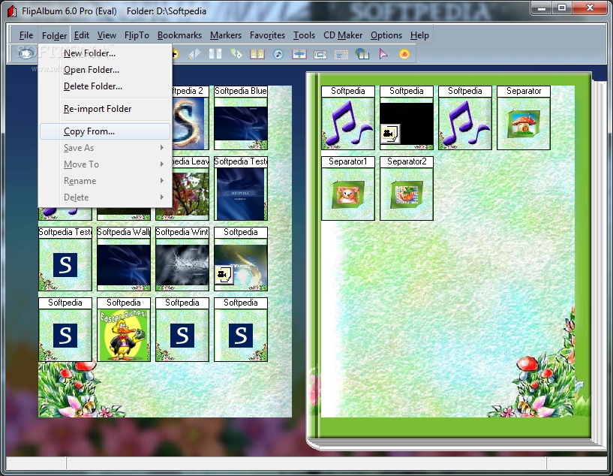Click the 'Separator1' caption label
Viewport: 613px width, 476px height.
pyautogui.click(x=348, y=161)
